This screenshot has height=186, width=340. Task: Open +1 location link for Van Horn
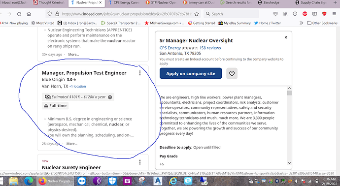tap(77, 87)
